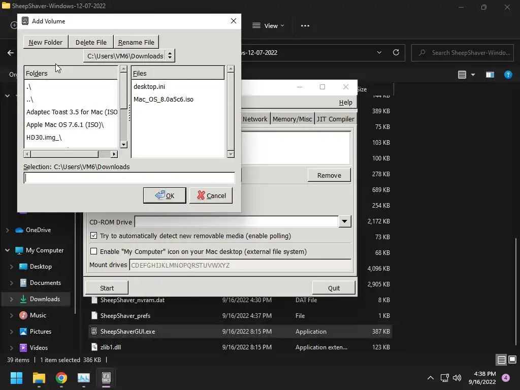
Task: Cancel the Add Volume dialog
Action: (211, 196)
